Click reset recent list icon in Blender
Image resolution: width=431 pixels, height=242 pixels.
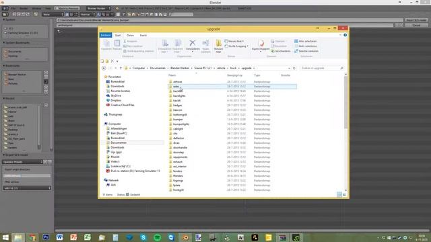pyautogui.click(x=46, y=105)
